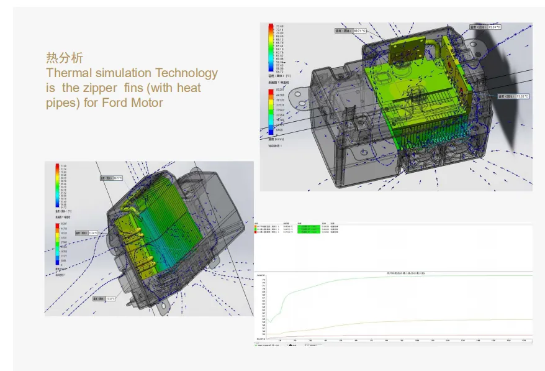The height and width of the screenshot is (371, 545).
Task: Select the yellow temperature curve in the chart
Action: (x=403, y=323)
